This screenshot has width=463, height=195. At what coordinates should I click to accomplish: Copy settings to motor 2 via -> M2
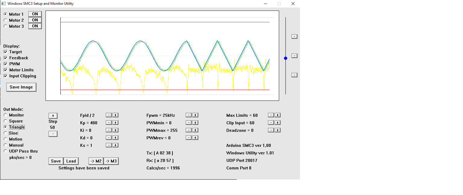pyautogui.click(x=96, y=161)
